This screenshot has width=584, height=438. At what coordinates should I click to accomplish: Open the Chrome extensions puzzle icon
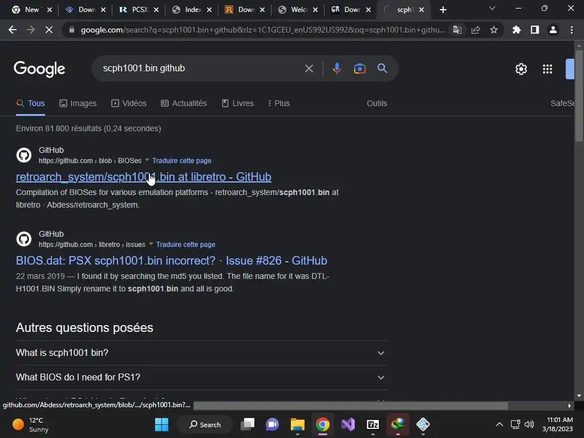[x=516, y=30]
